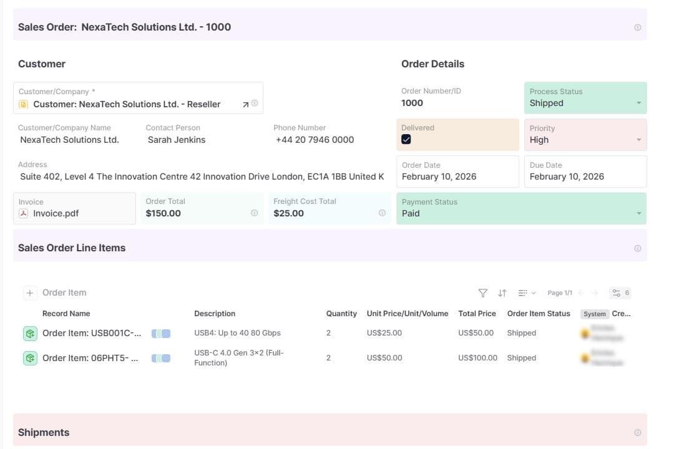Viewport: 674px width, 449px height.
Task: Open the filter icon for order items
Action: pos(482,293)
